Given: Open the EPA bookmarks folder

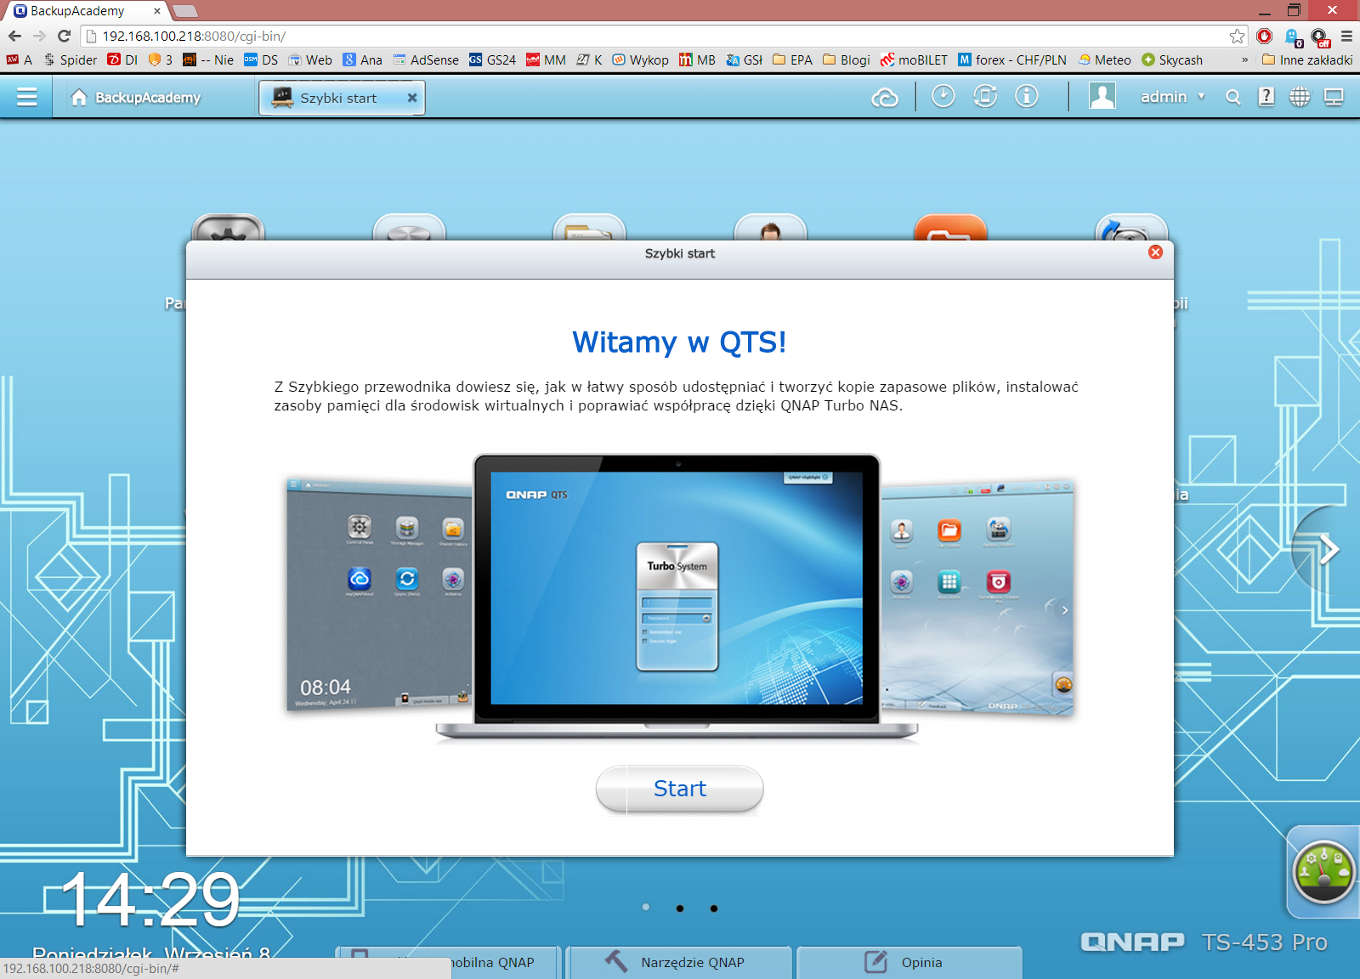Looking at the screenshot, I should [x=792, y=59].
